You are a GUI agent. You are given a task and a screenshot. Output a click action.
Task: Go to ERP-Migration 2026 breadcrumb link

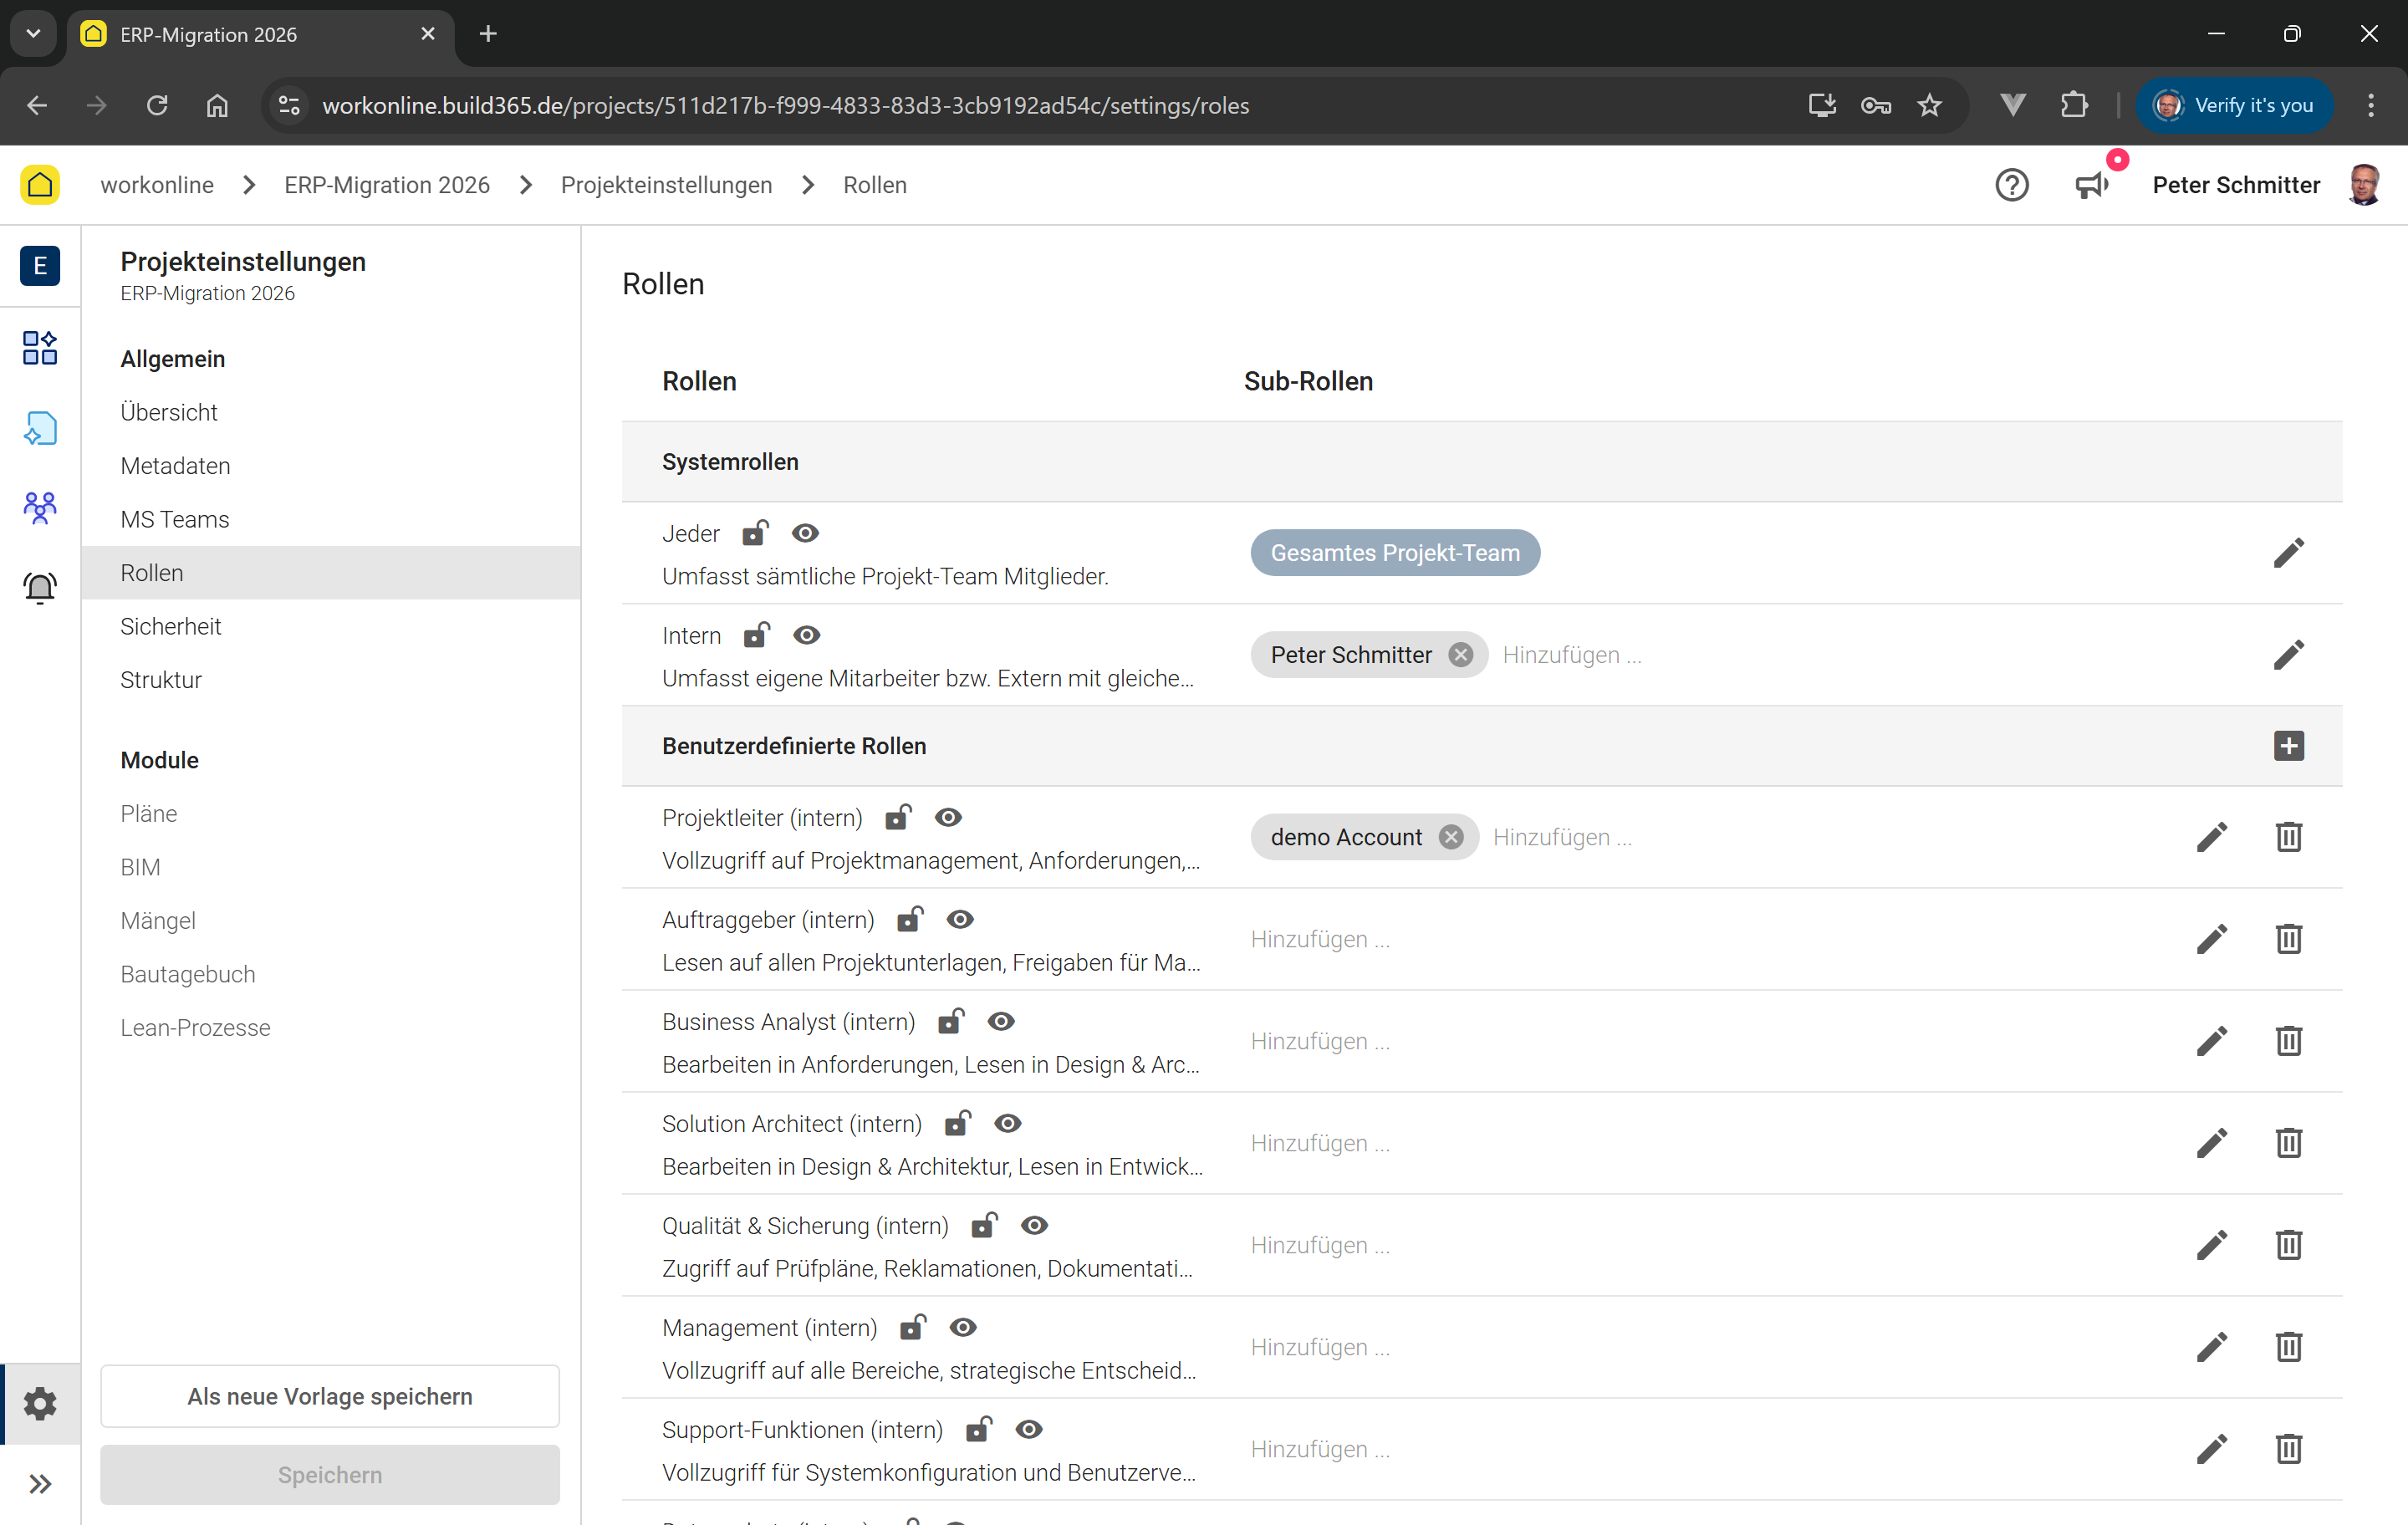386,185
